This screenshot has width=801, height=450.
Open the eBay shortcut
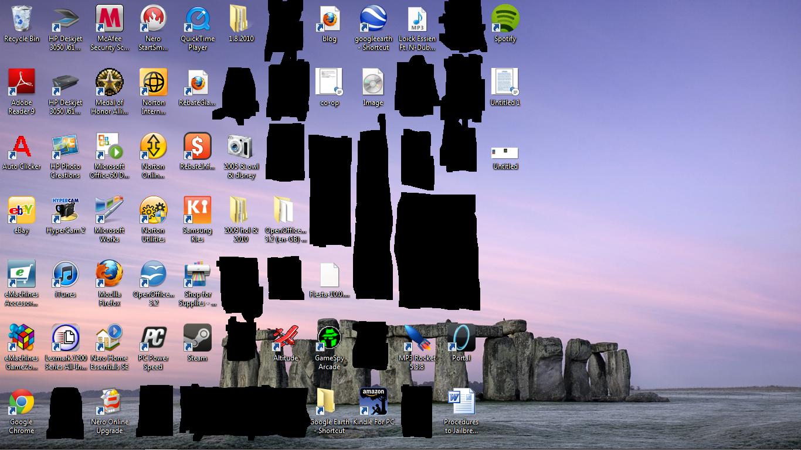click(22, 210)
